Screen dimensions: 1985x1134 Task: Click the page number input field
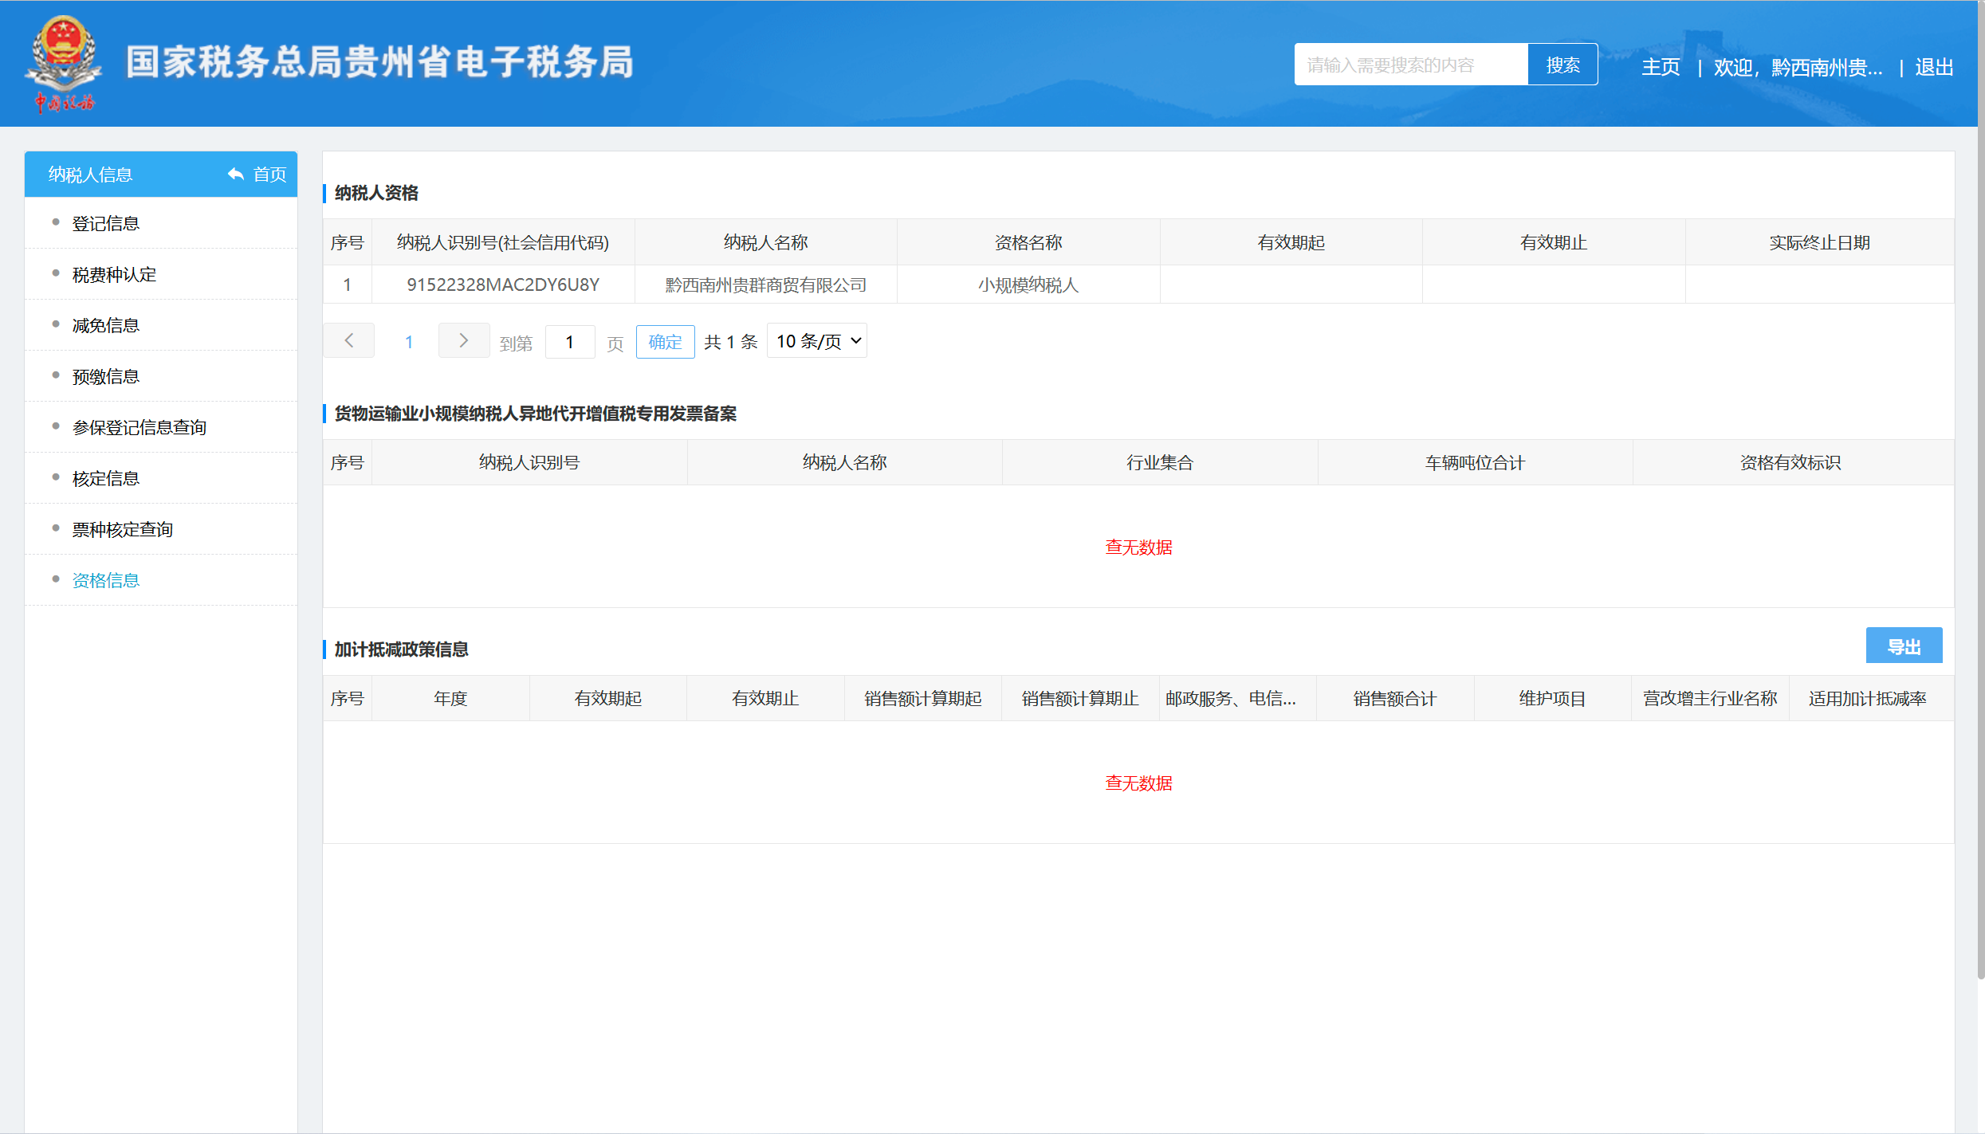tap(570, 342)
